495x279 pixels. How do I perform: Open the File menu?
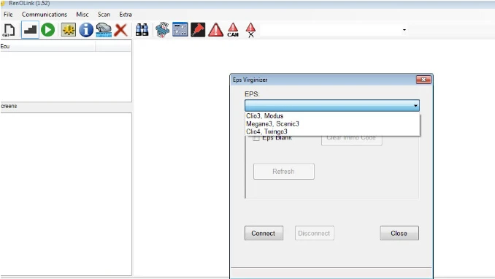8,15
